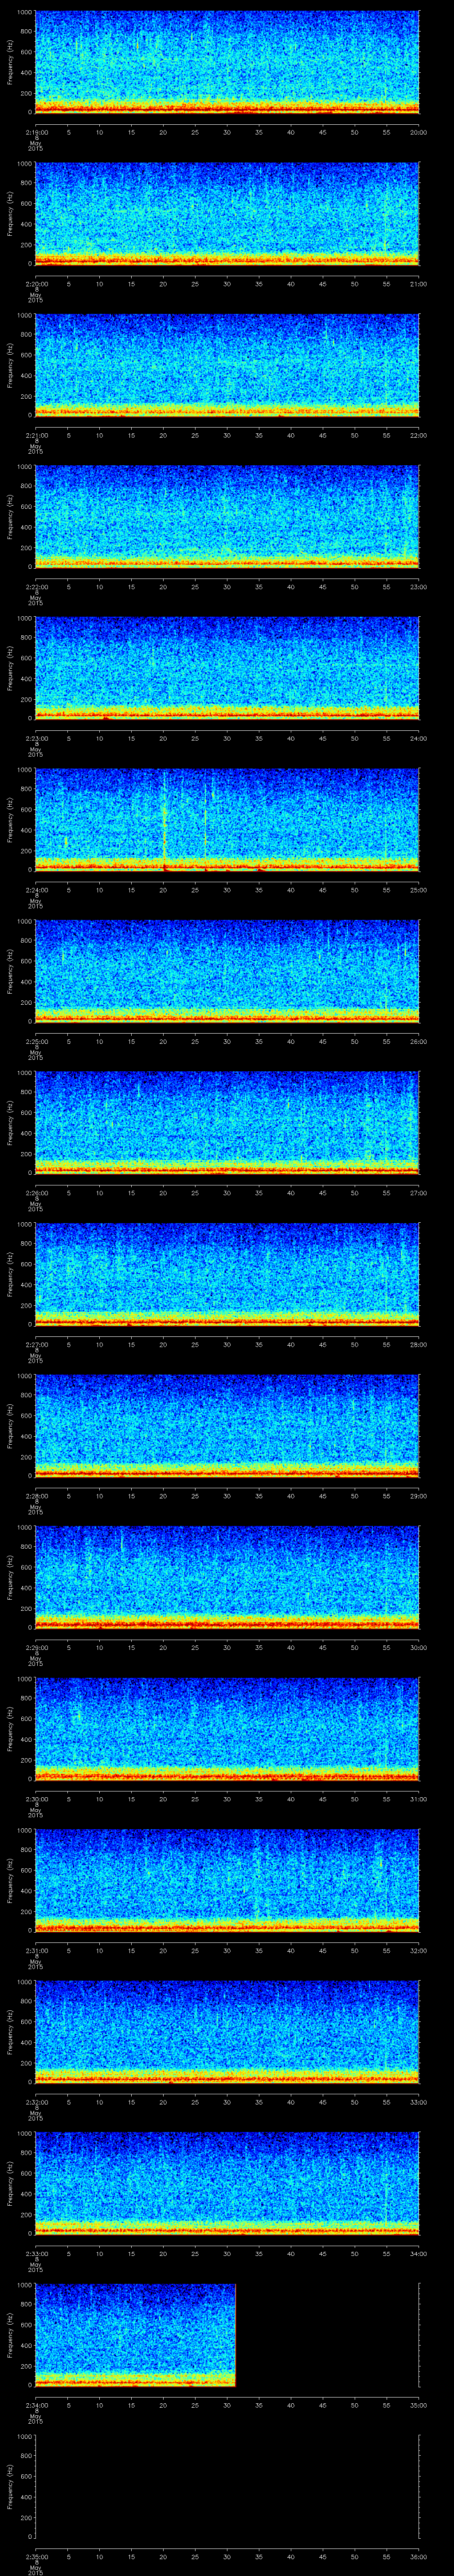Click the '2:27:00' start time label
Viewport: 454px width, 2576px height.
(36, 1344)
